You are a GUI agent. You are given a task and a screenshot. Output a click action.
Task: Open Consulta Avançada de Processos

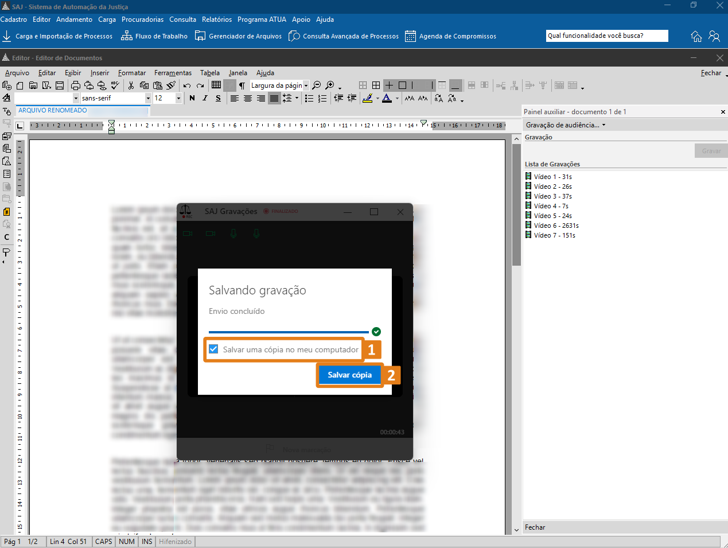344,36
